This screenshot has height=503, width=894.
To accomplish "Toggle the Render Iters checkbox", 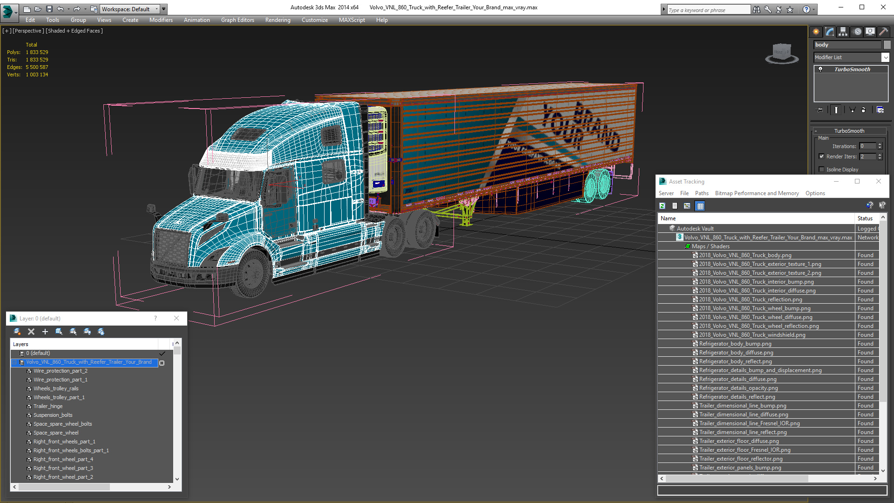I will coord(821,156).
